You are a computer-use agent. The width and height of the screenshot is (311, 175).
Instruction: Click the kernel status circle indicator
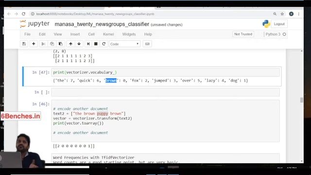point(284,35)
